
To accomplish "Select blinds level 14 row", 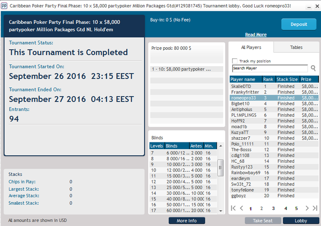I will click(x=183, y=193).
